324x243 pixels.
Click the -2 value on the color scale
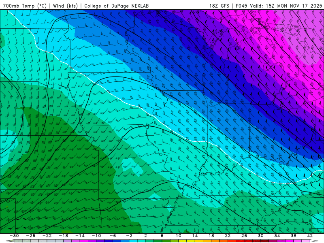[x=129, y=236]
